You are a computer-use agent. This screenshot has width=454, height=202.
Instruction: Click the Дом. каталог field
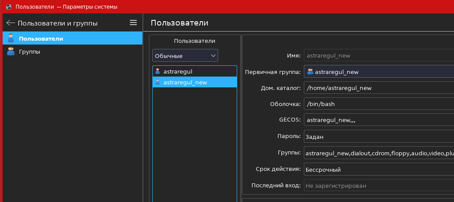[x=379, y=88]
